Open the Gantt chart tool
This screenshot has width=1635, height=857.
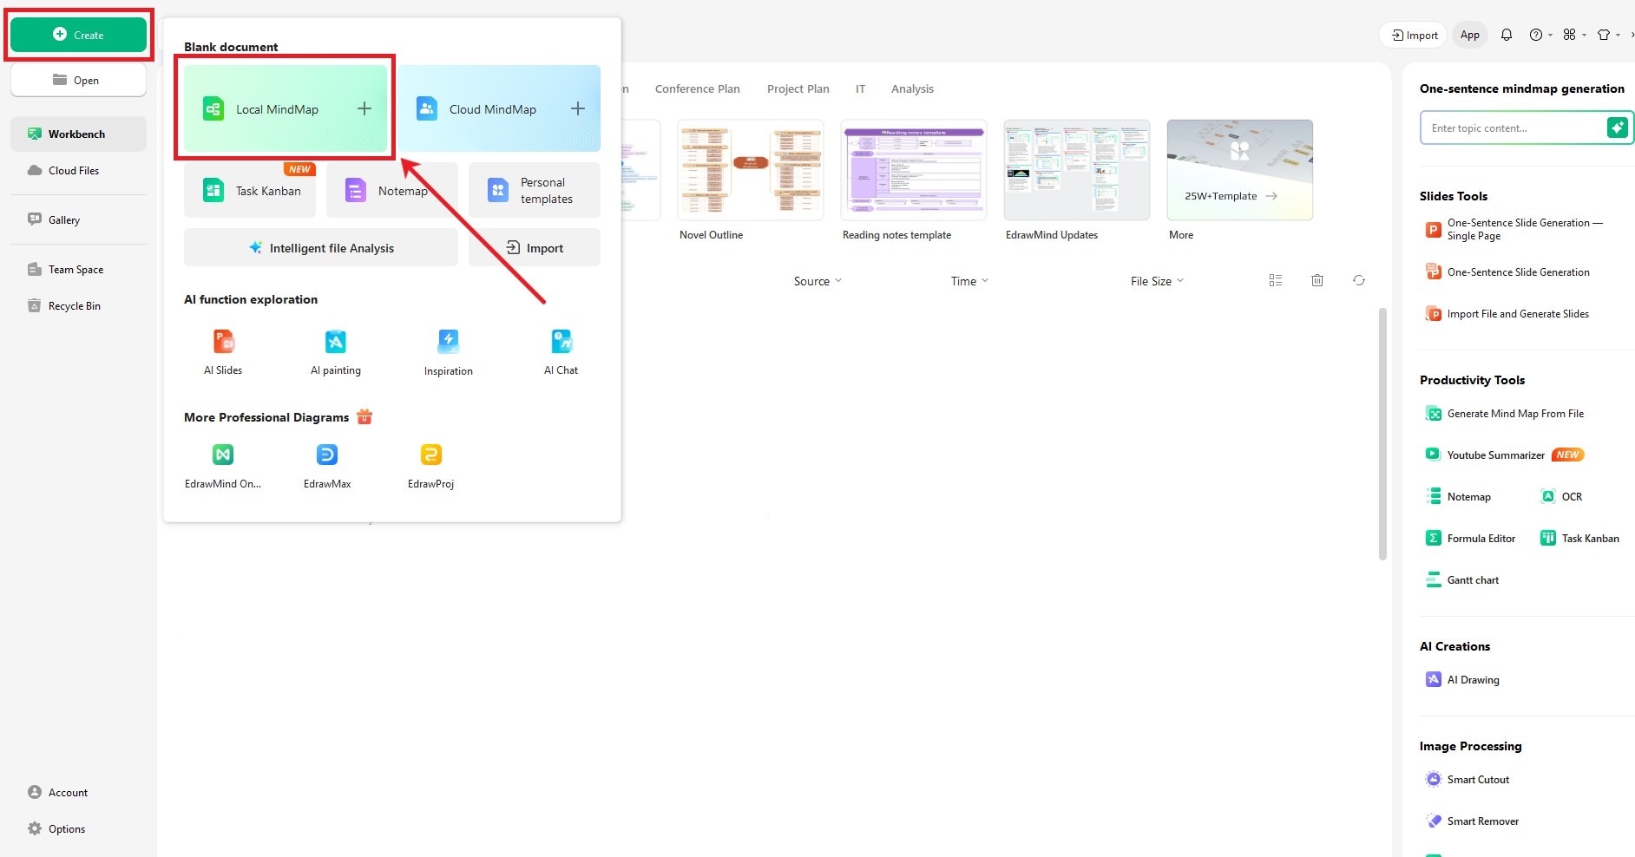(1462, 579)
